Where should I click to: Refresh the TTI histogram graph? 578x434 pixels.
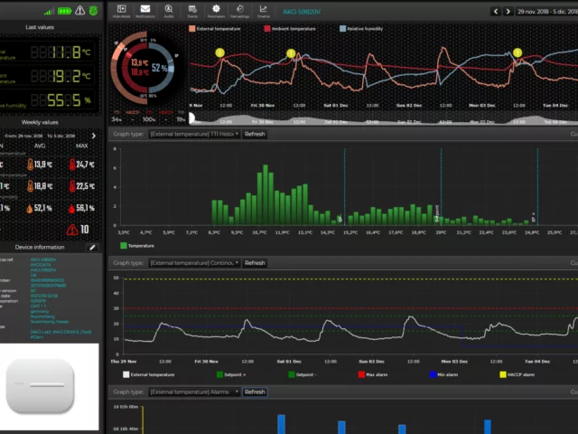click(255, 134)
